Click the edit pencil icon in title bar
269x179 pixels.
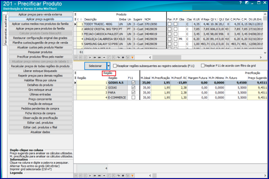(247, 3)
